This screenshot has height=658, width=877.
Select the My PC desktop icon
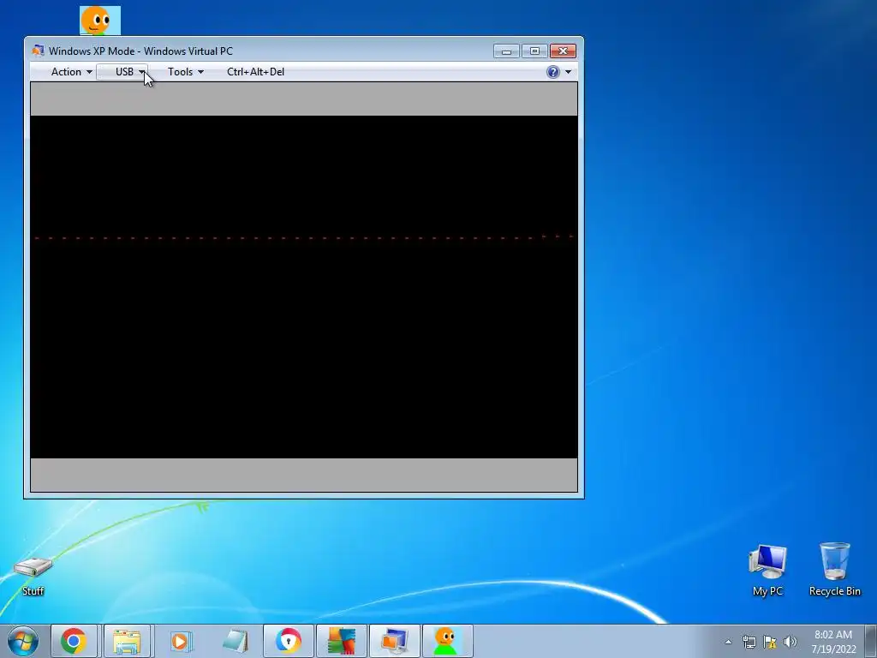[x=767, y=570]
